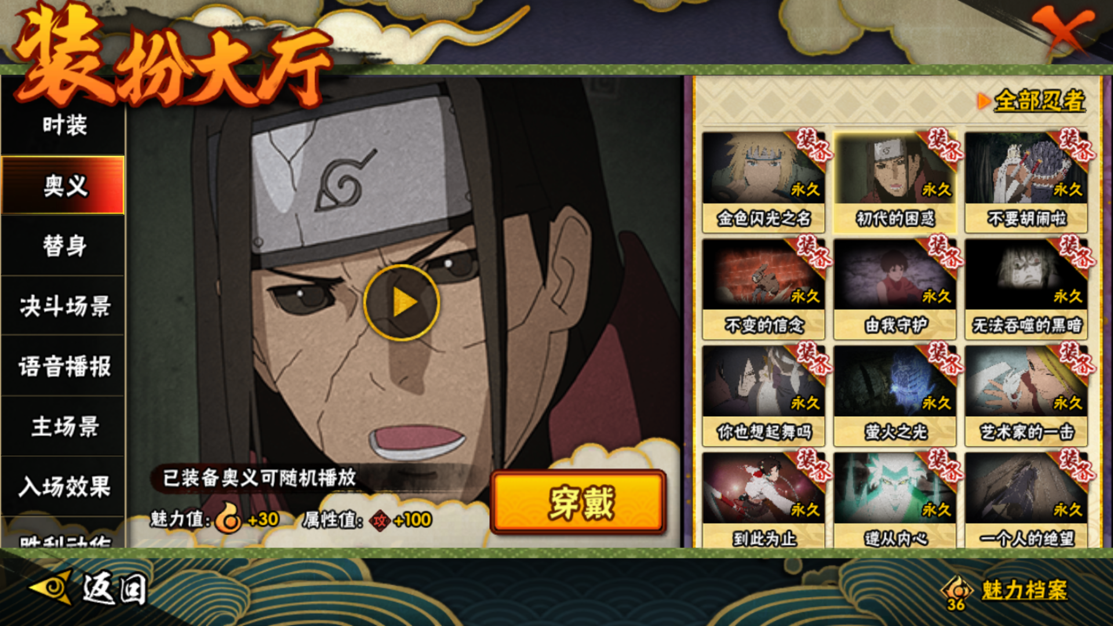Open the 主场景 tab

tap(64, 427)
